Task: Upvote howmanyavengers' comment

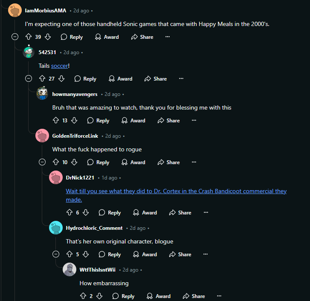Action: coord(56,121)
